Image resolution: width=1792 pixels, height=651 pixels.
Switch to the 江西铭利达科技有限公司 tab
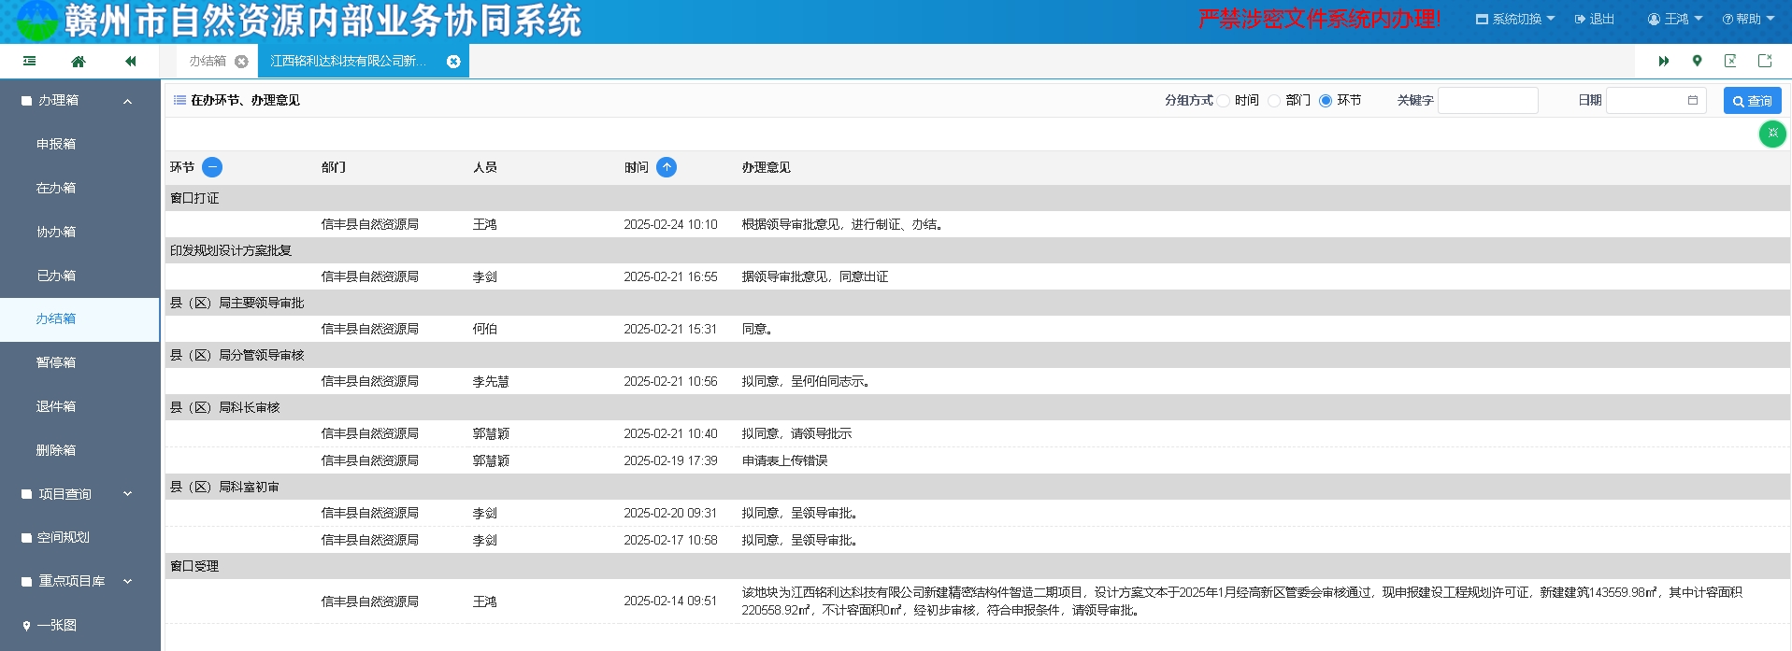(349, 62)
